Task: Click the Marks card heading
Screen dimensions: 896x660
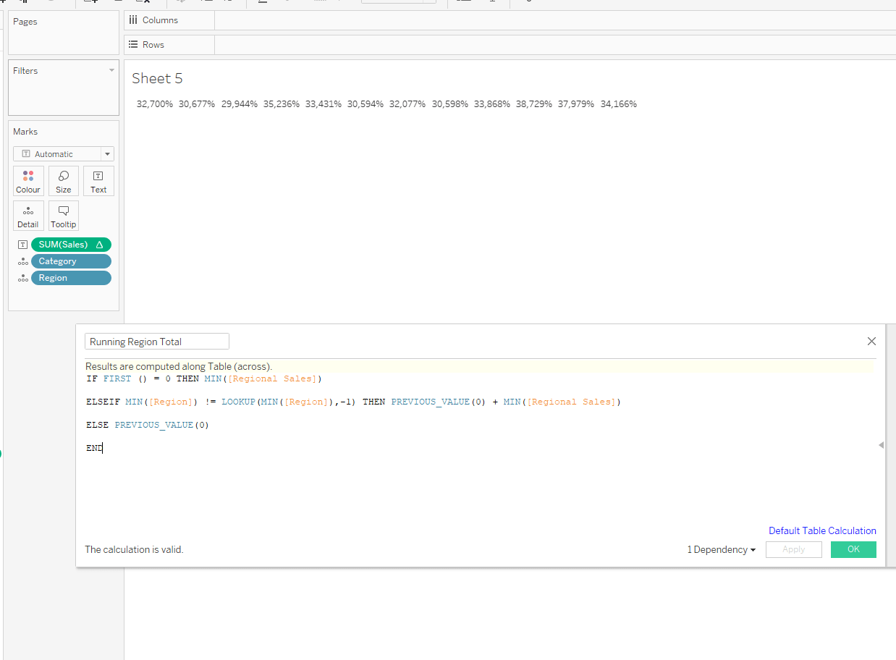Action: (x=25, y=132)
